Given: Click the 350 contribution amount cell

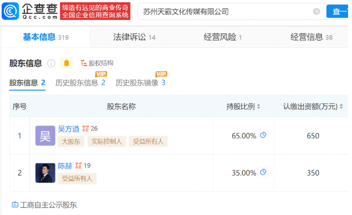Looking at the screenshot, I should 313,173.
